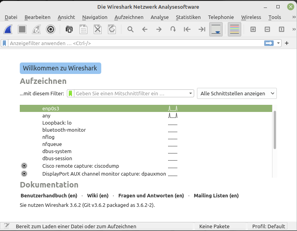The height and width of the screenshot is (231, 297).
Task: Reload the capture file icon
Action: click(x=112, y=29)
